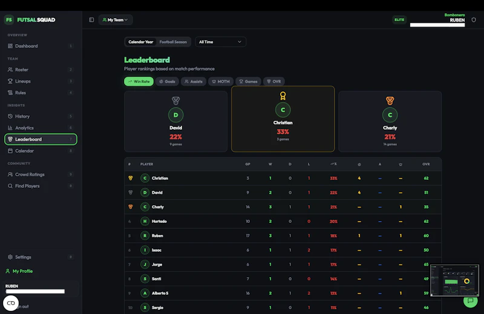Switch to the MOTM tab

[221, 82]
